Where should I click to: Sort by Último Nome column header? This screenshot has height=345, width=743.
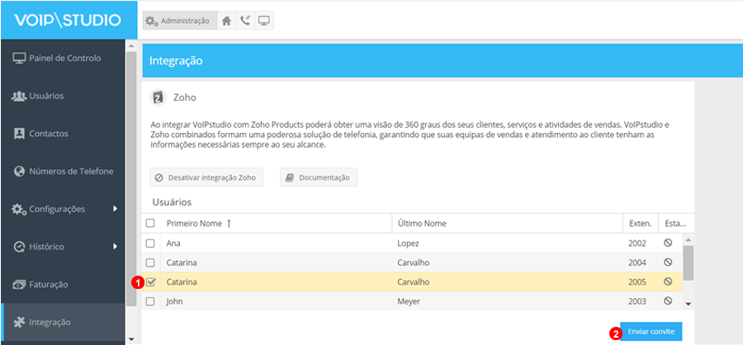(x=508, y=223)
